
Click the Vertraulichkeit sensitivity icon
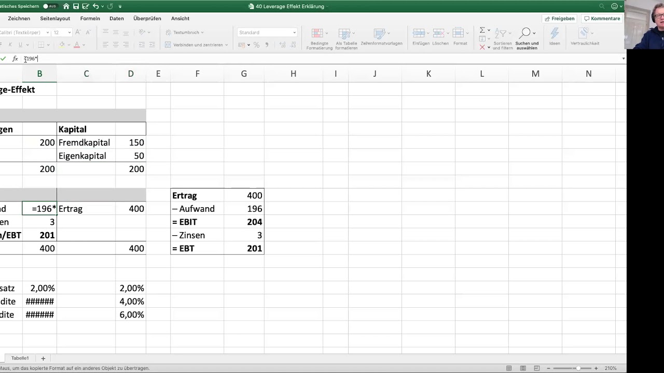[x=583, y=34]
